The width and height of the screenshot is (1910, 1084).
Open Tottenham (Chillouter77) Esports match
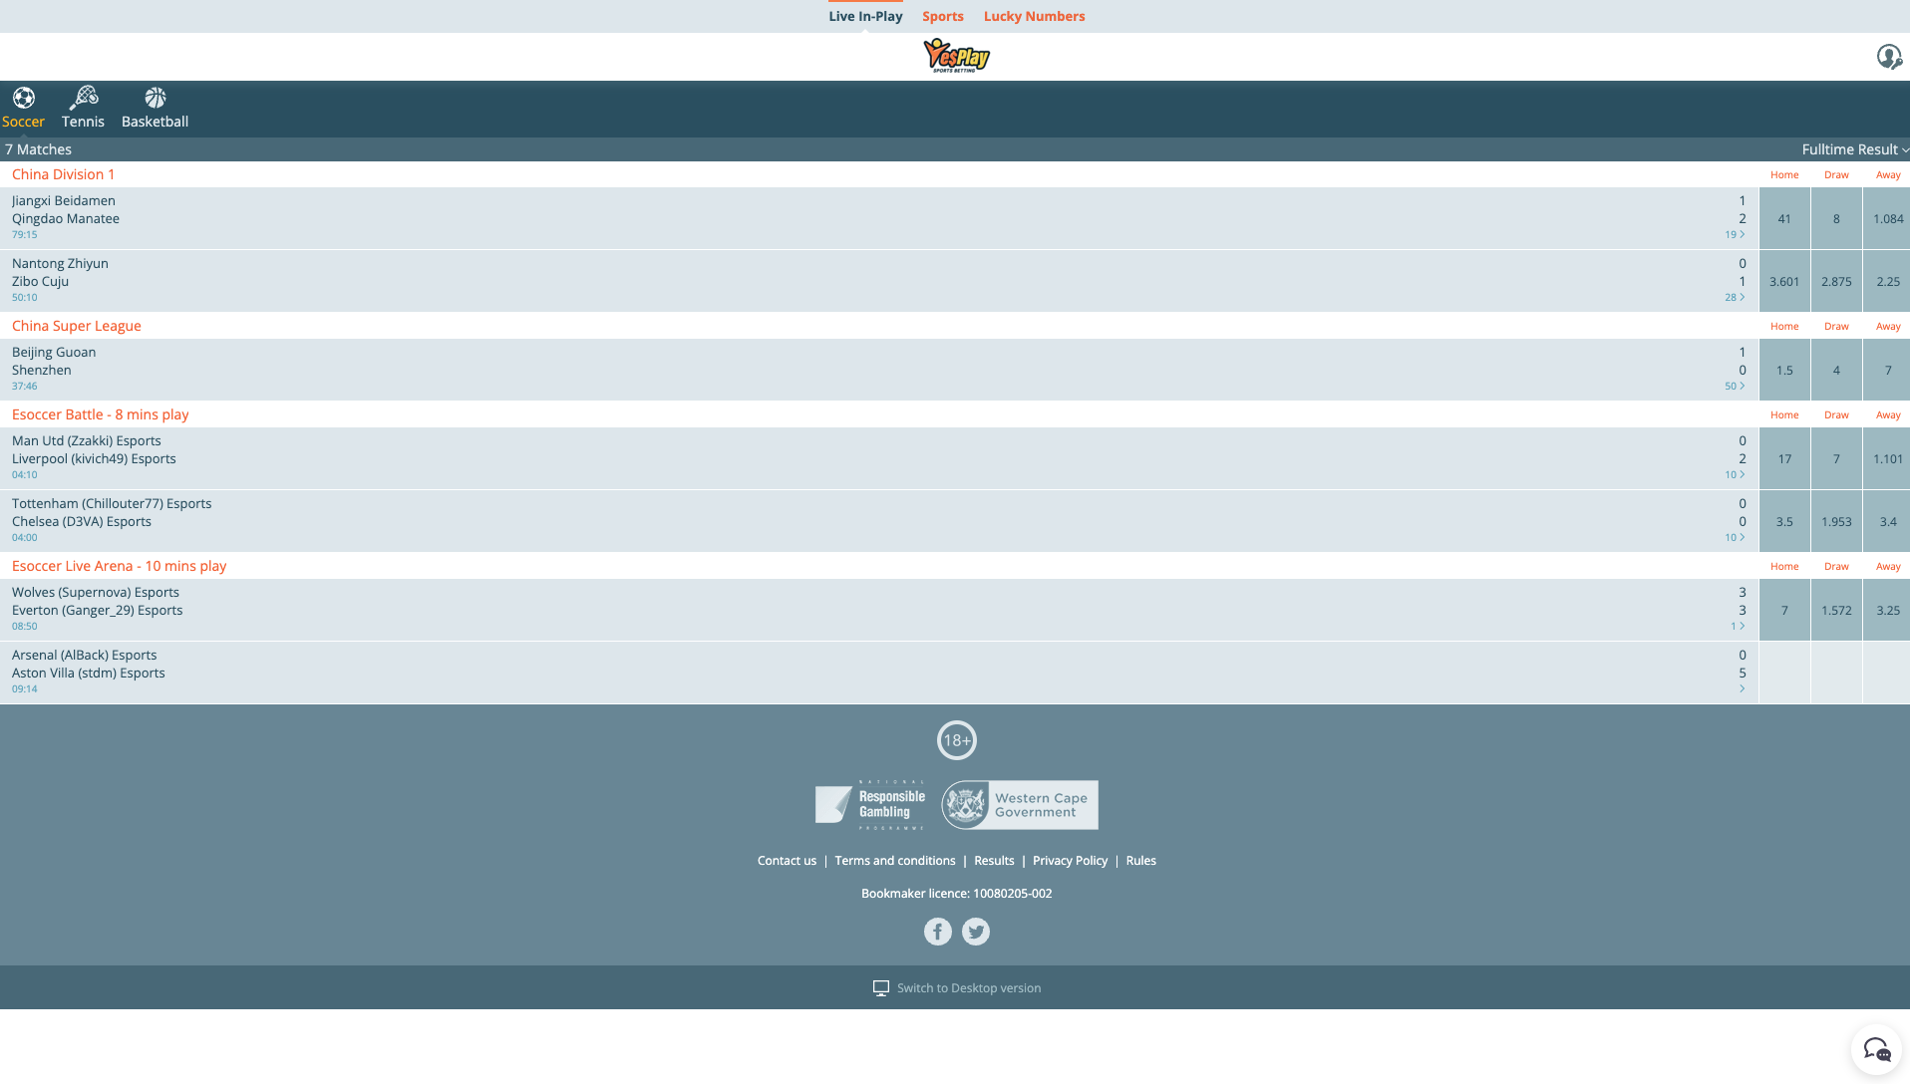point(879,521)
